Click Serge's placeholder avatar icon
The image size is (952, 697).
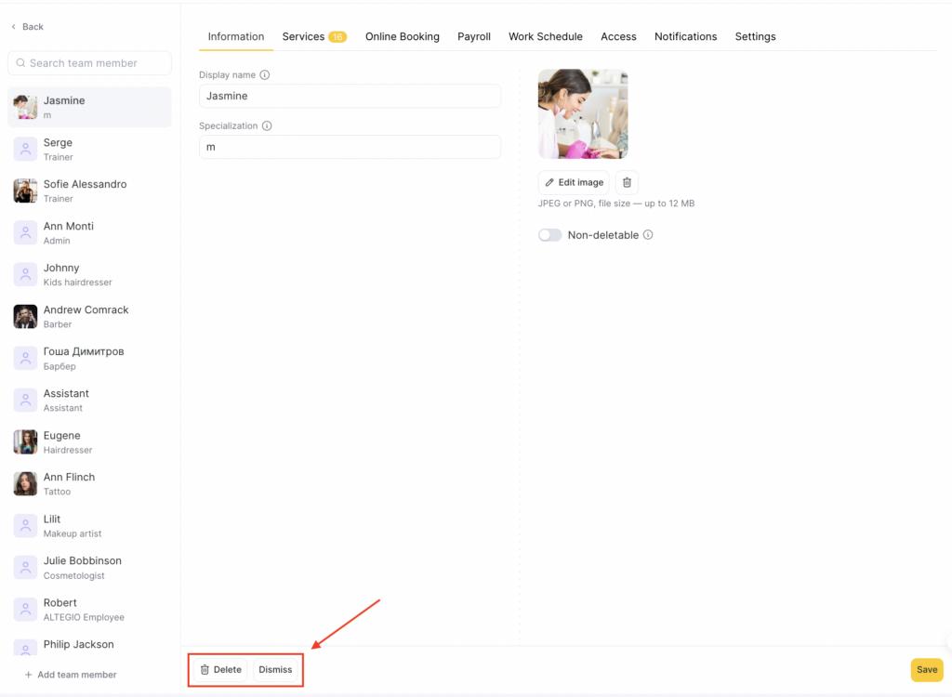coord(25,150)
